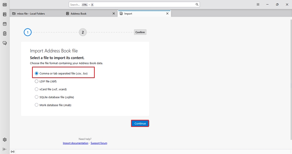292x154 pixels.
Task: Close the Import tab
Action: 167,14
